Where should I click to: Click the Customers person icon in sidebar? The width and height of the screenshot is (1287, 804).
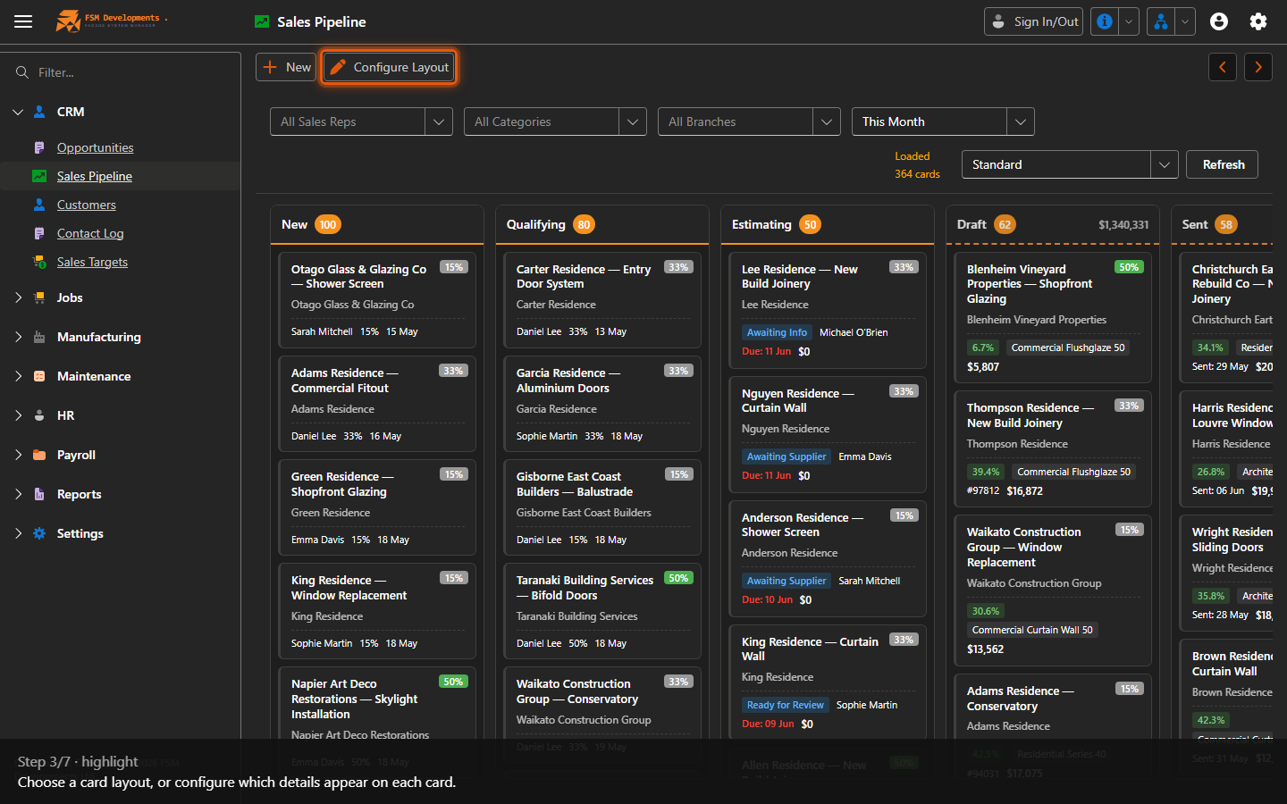coord(39,205)
